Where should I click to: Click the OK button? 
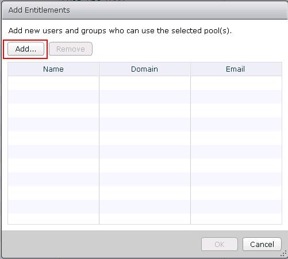(x=220, y=244)
